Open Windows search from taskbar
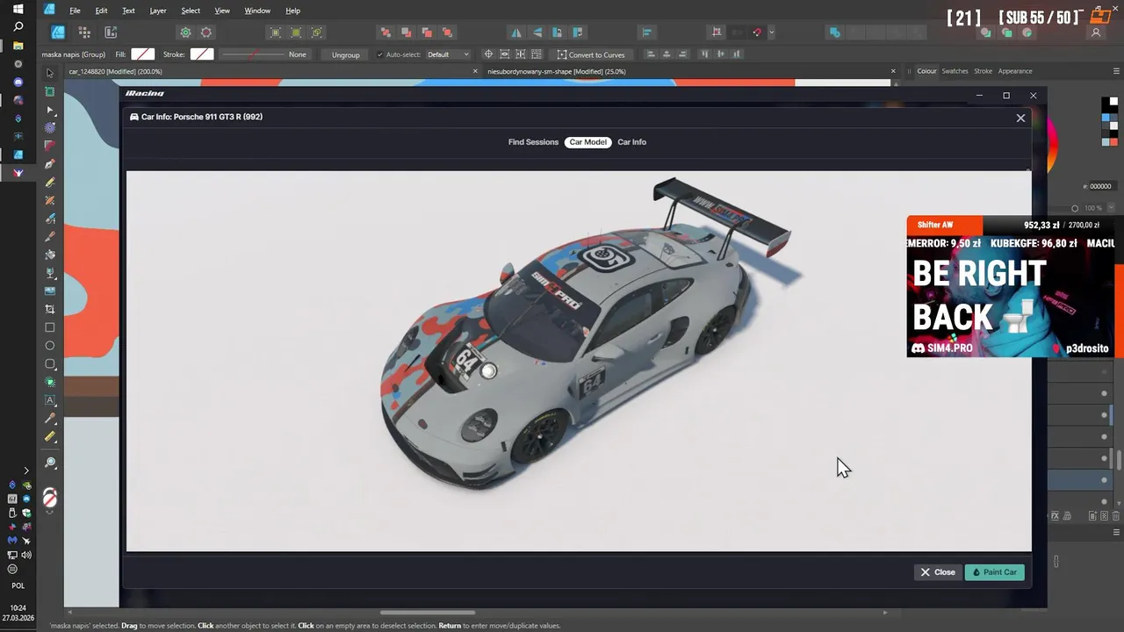 click(x=18, y=27)
